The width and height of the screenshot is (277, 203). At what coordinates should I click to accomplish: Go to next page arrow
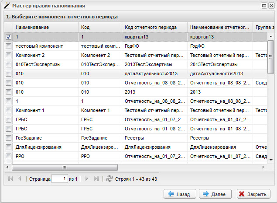87,179
